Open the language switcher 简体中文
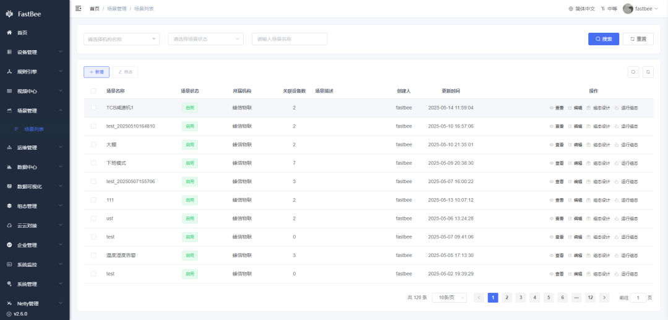668x320 pixels. click(581, 9)
